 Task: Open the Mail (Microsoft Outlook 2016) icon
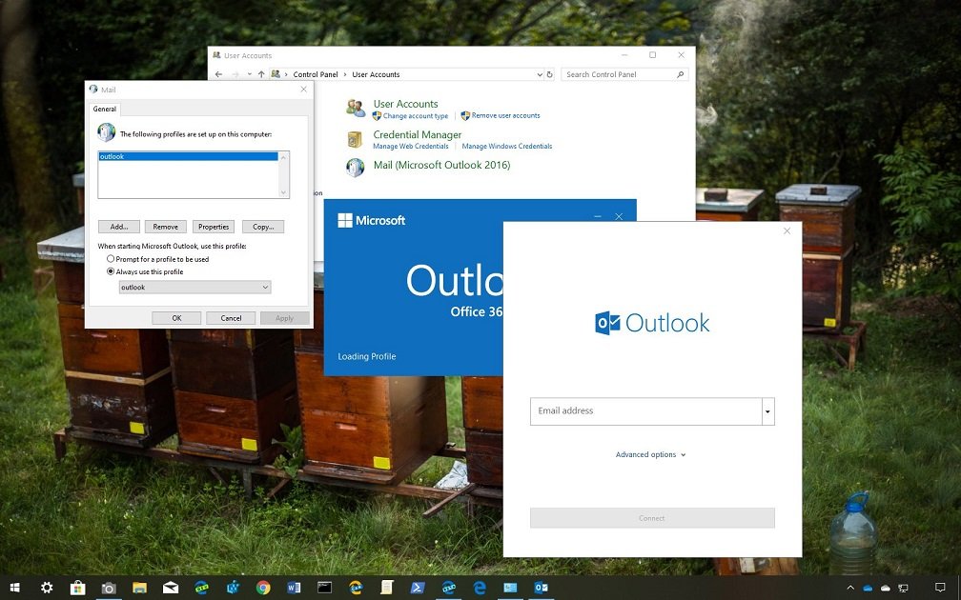pyautogui.click(x=356, y=168)
